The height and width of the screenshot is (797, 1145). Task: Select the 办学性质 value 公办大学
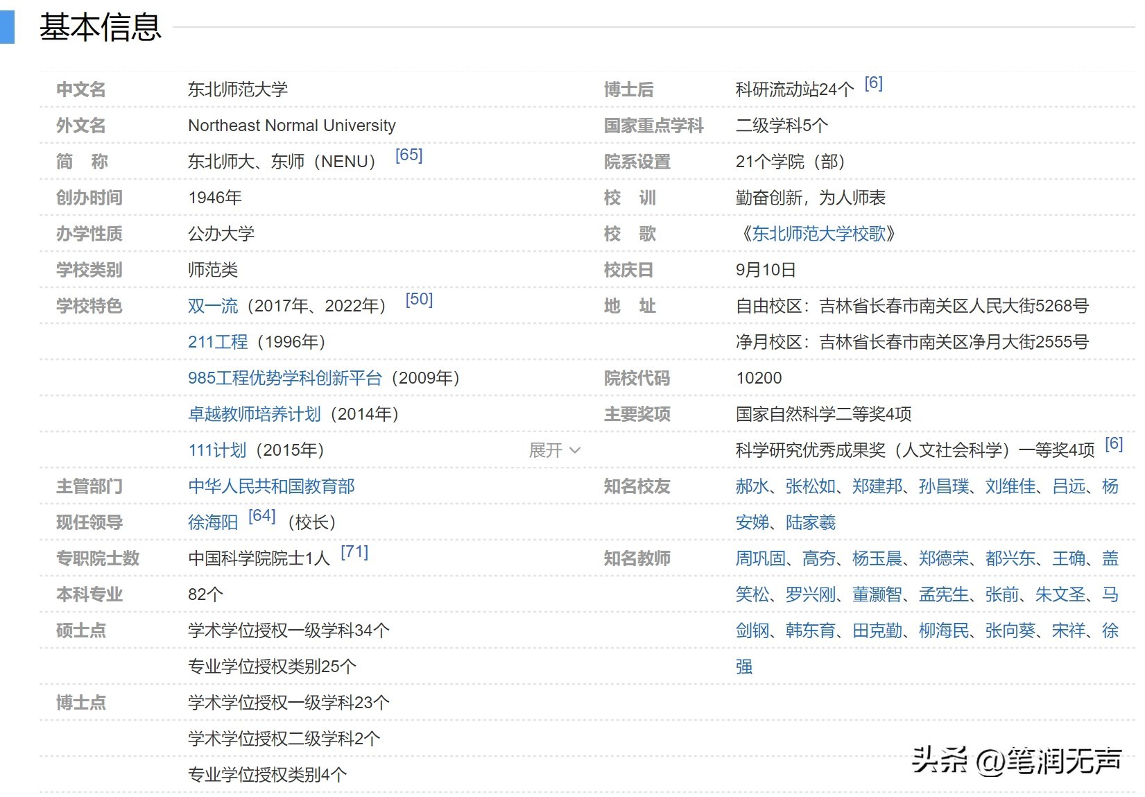[x=221, y=234]
